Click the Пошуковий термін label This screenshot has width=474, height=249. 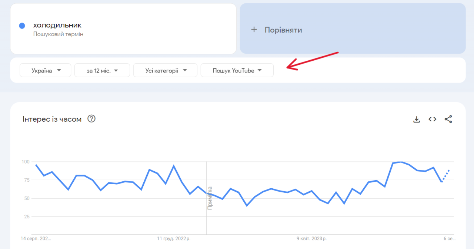coord(58,34)
